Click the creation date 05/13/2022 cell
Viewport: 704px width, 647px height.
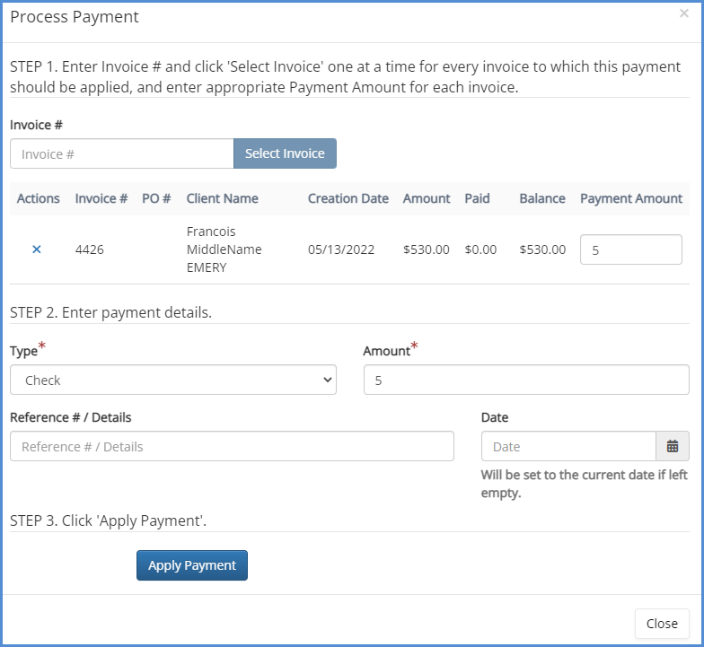coord(340,249)
